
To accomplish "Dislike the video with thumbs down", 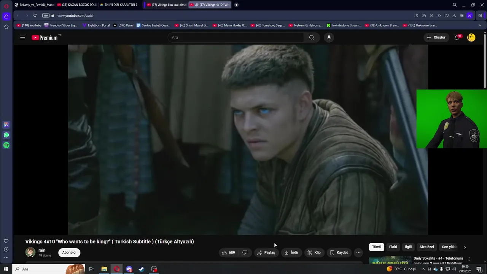I will (245, 253).
